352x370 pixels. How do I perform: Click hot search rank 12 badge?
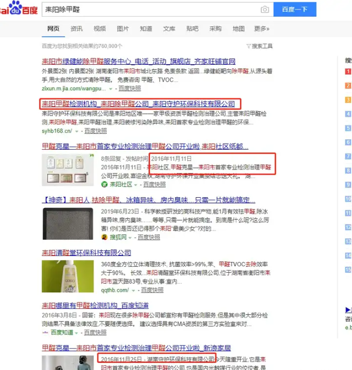tap(348, 227)
